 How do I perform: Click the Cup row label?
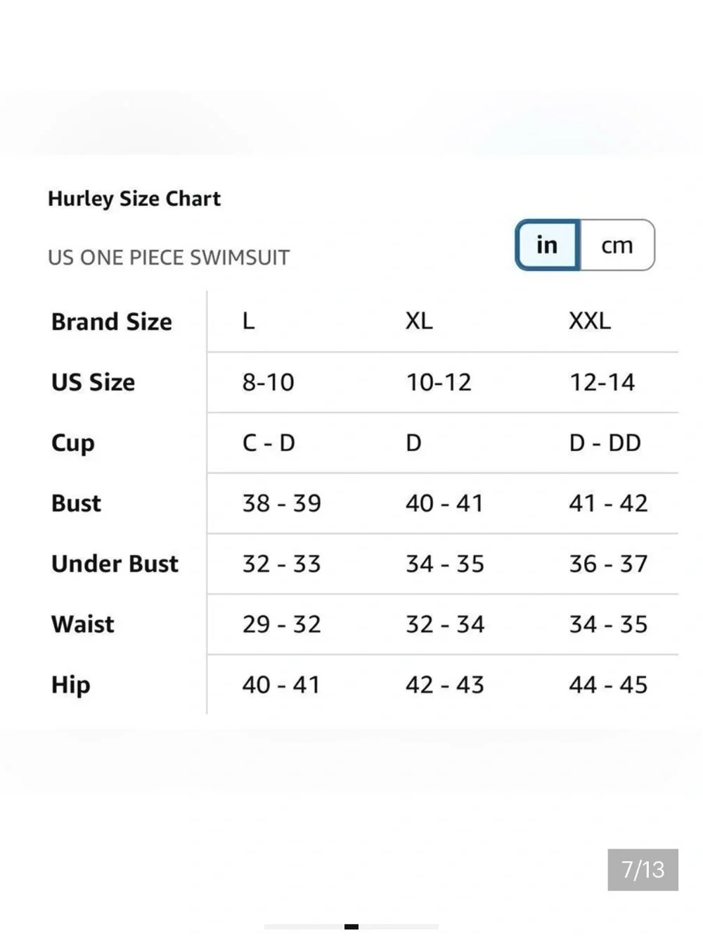click(72, 443)
